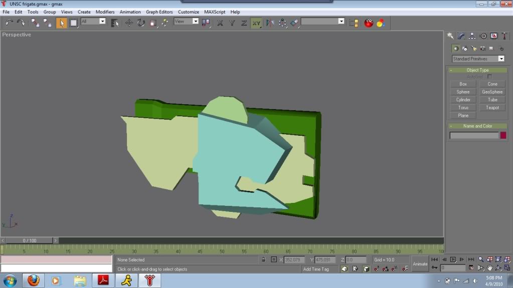This screenshot has width=513, height=288.
Task: Open the Motion command panel tab
Action: 483,36
